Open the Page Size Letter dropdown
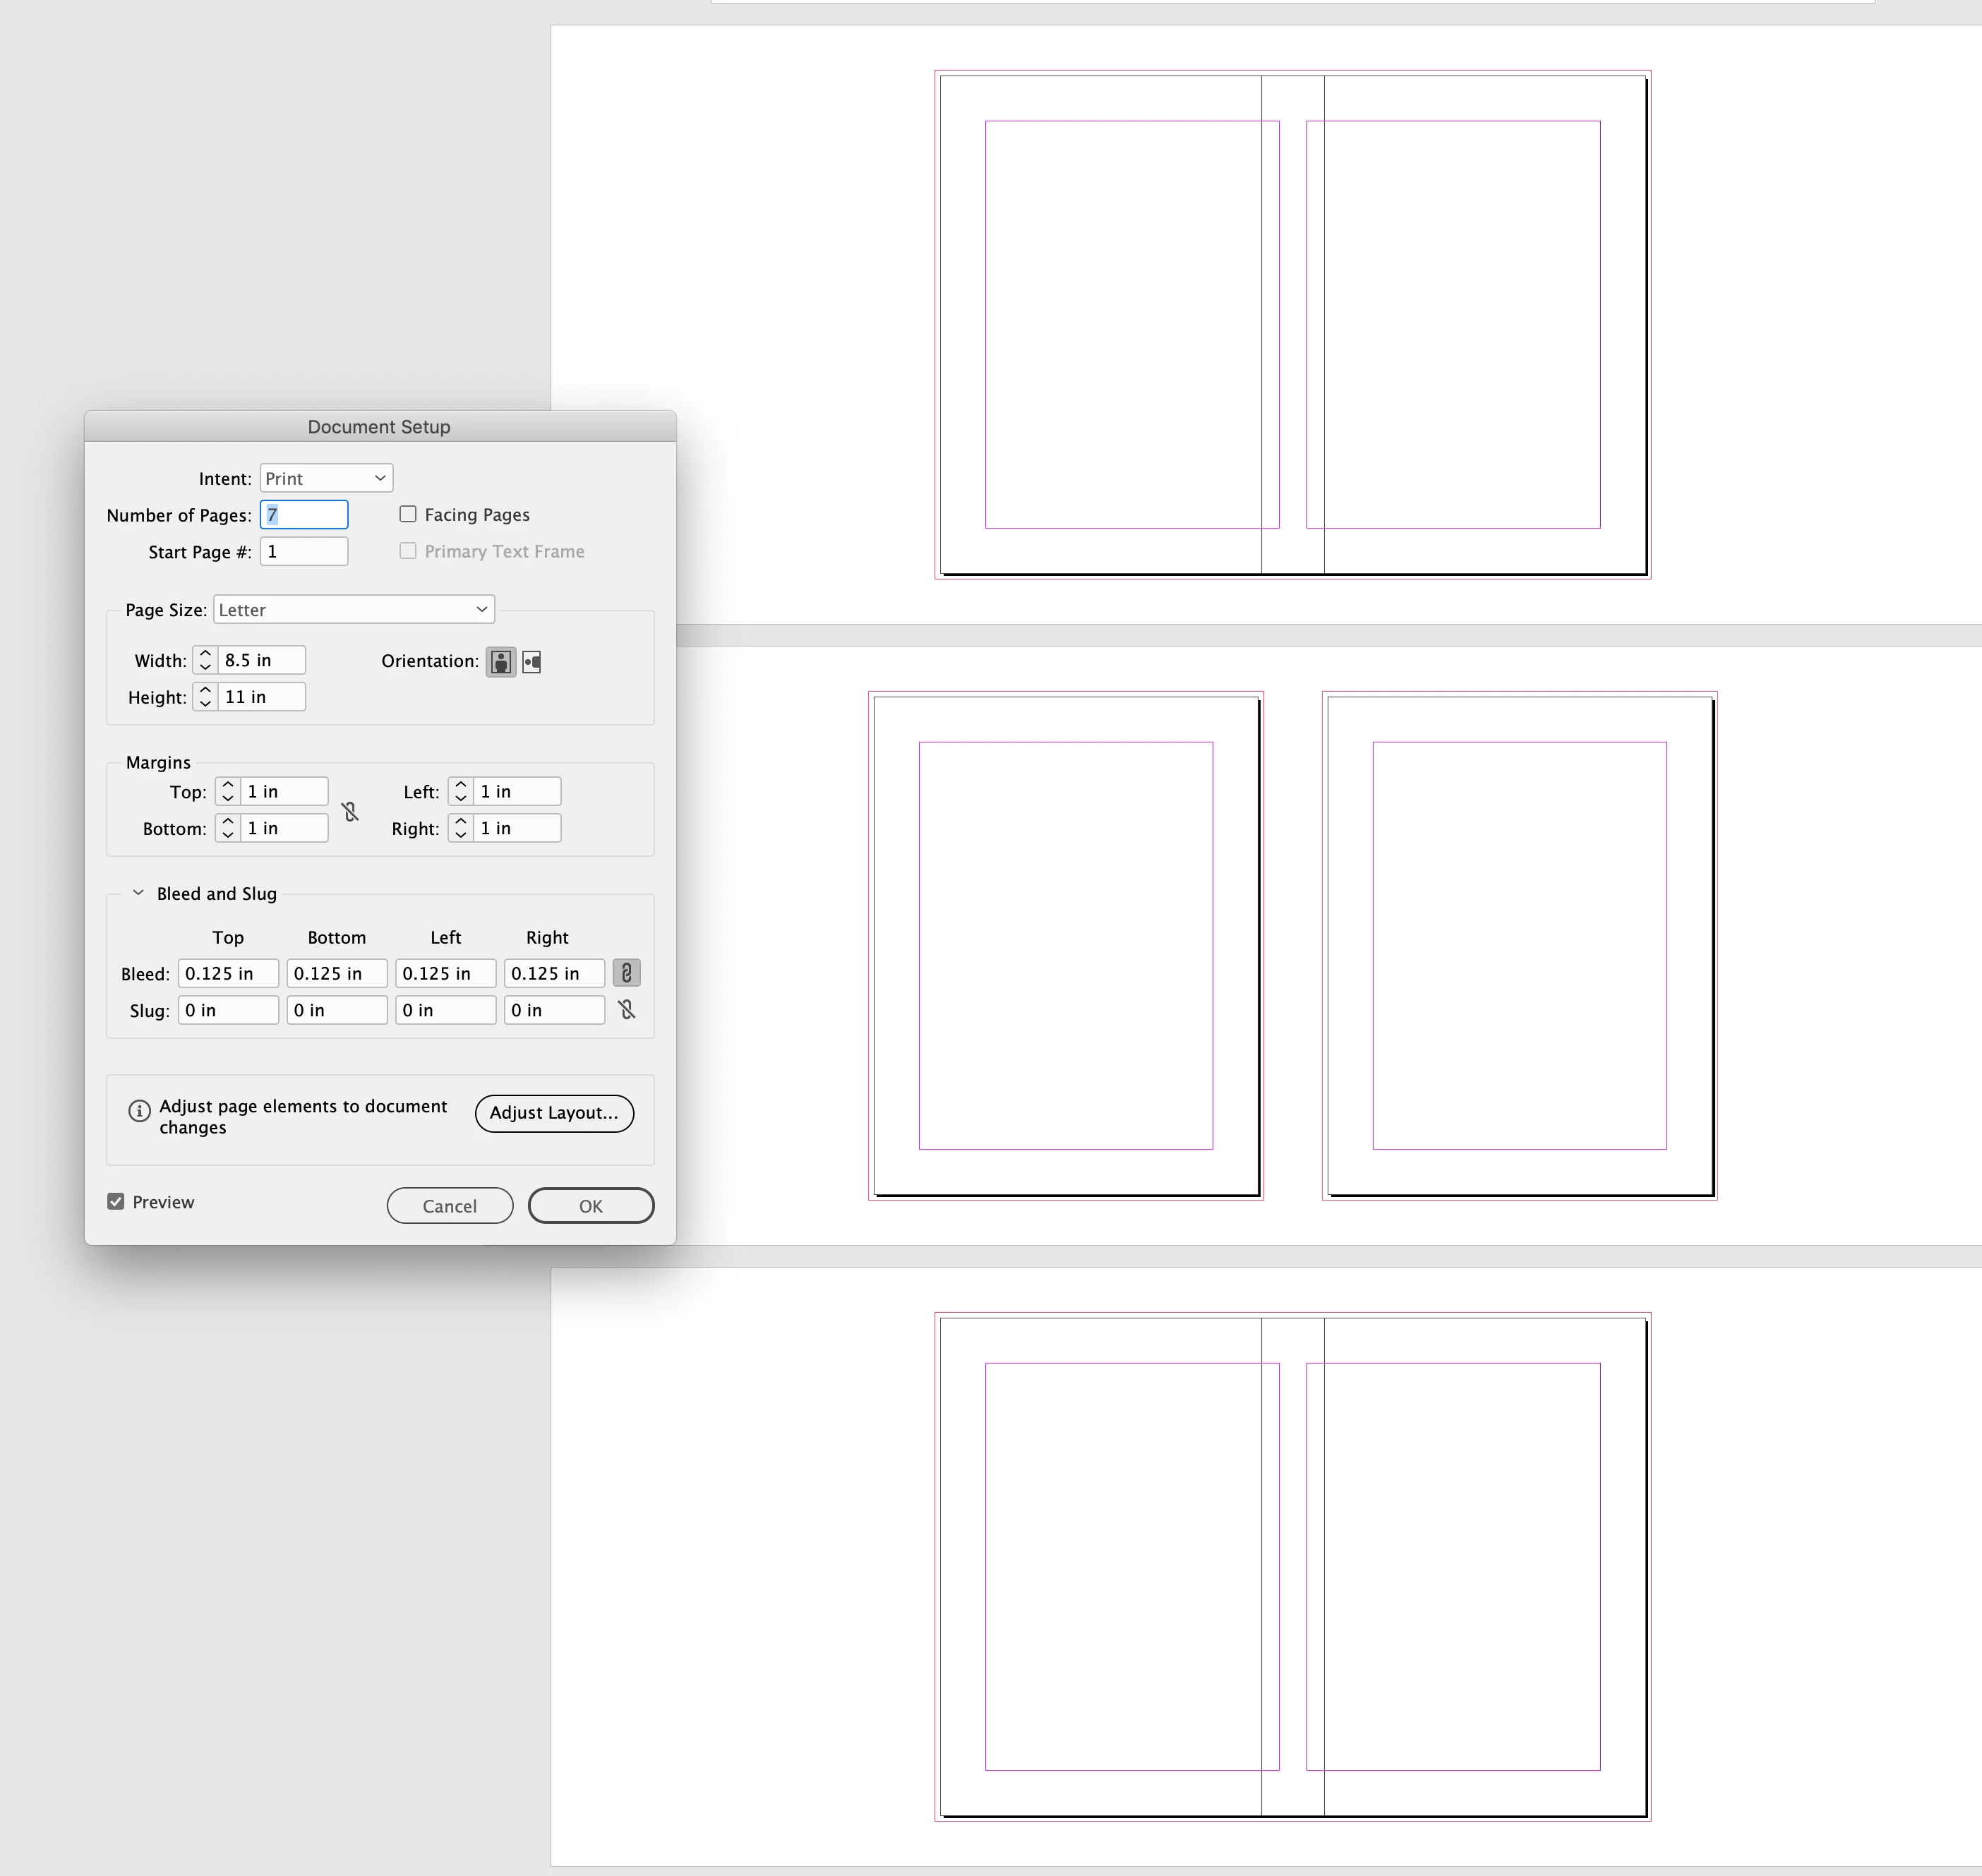The width and height of the screenshot is (1982, 1876). point(354,609)
